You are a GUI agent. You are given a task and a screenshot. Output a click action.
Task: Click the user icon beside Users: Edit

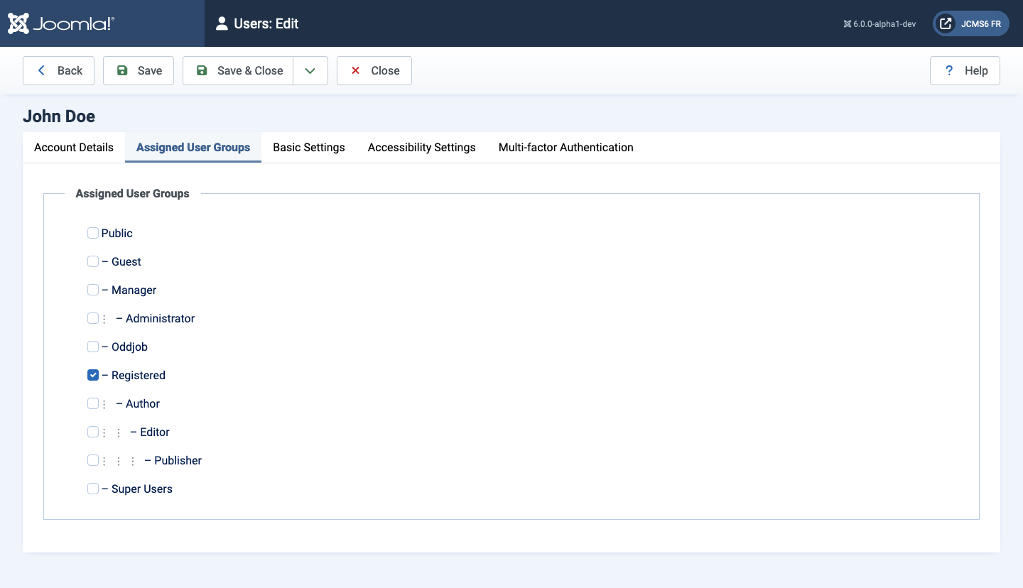(x=222, y=23)
